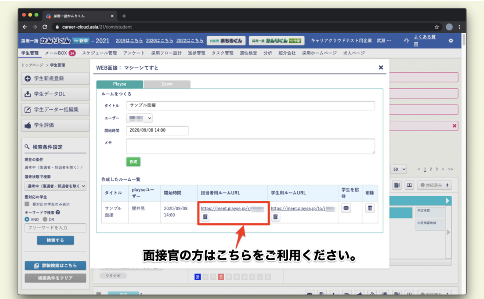Select the OR radio button
The height and width of the screenshot is (299, 484).
45,219
